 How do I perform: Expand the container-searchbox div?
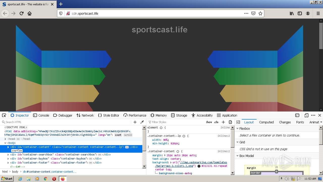8,155
